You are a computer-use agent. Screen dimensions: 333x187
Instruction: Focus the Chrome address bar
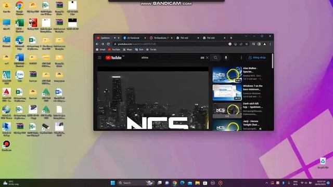point(170,44)
